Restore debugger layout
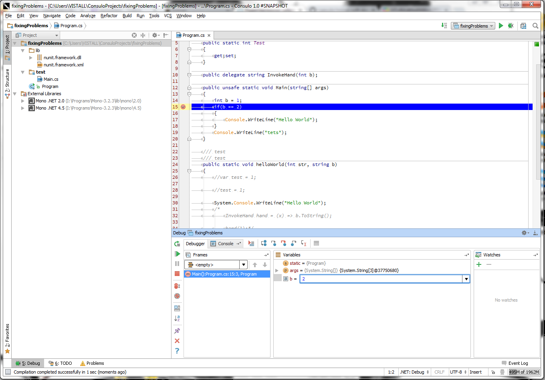 (x=177, y=308)
